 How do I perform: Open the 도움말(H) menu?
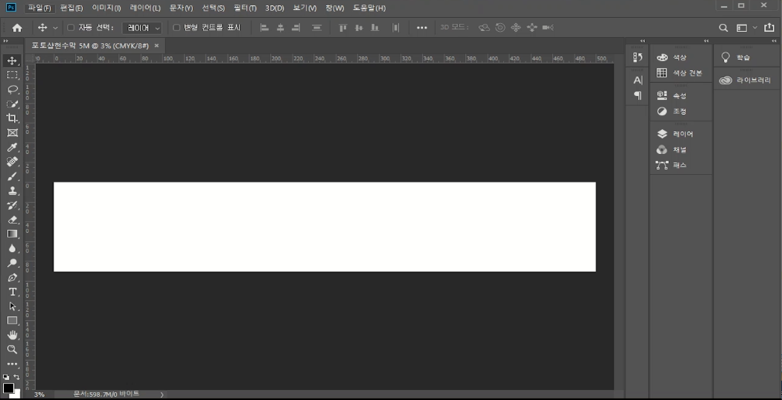tap(369, 8)
